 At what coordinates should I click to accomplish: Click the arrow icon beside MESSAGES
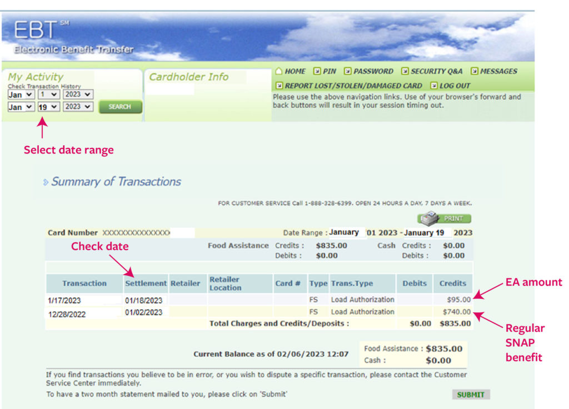click(x=474, y=71)
